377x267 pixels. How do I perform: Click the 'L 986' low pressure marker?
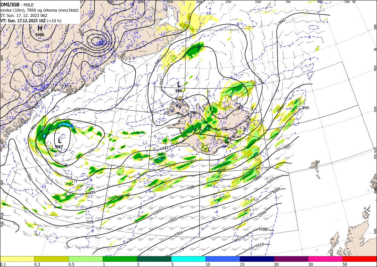(179, 87)
